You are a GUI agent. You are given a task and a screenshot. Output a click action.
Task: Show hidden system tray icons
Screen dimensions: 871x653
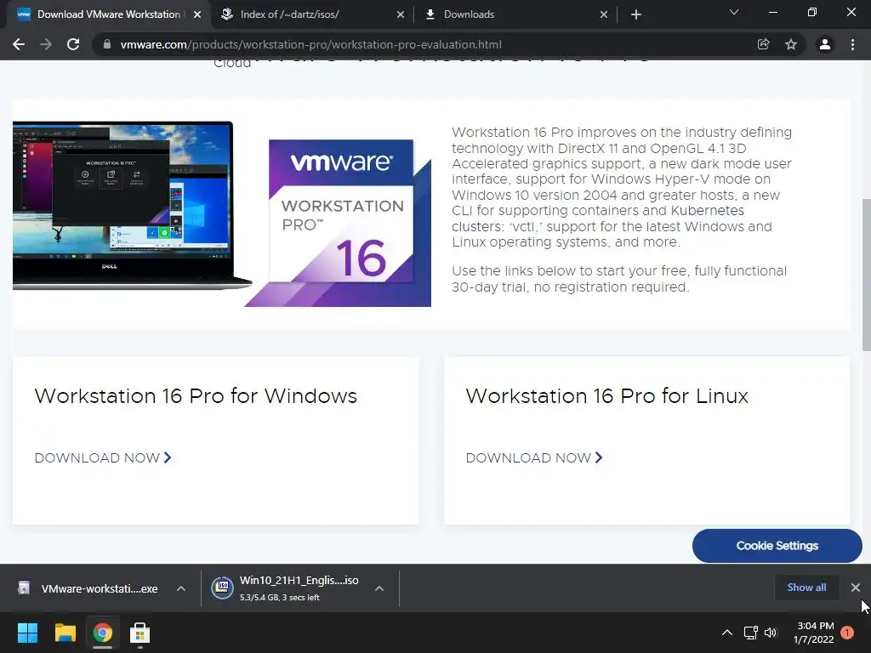[x=727, y=633]
